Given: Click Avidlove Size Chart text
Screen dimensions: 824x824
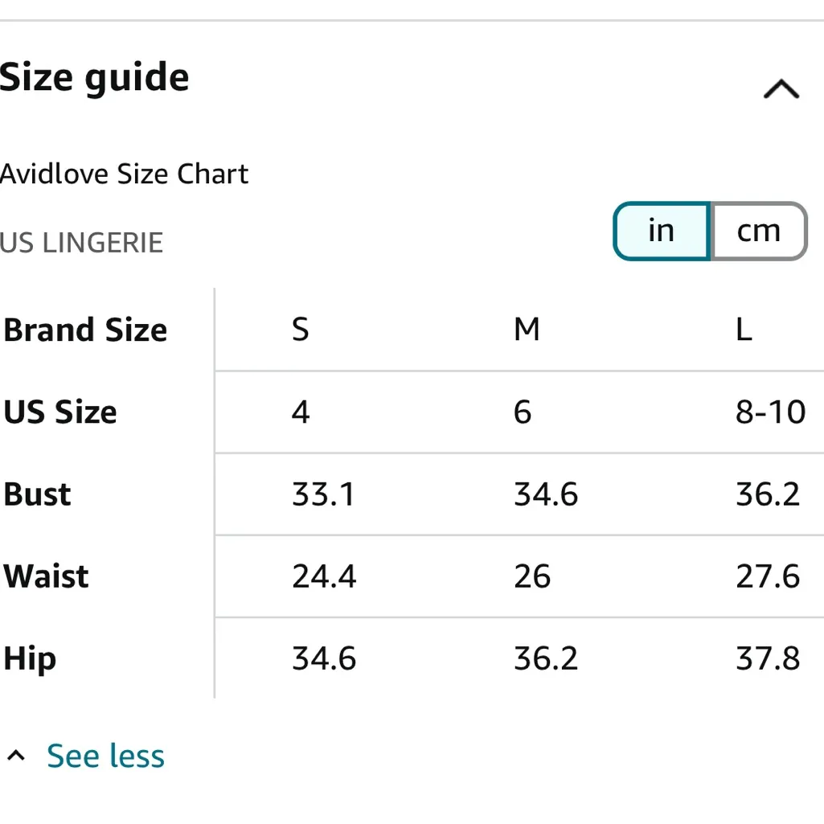Looking at the screenshot, I should click(125, 174).
